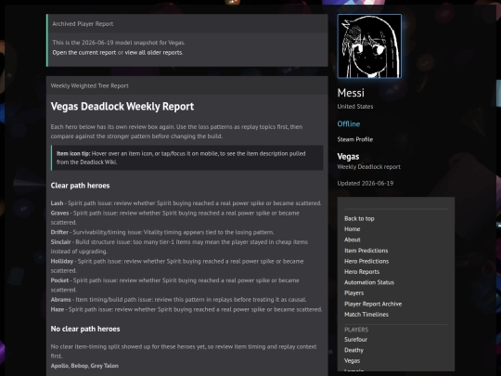
Task: Click the Apollo, Bebop, Grey Talon line
Action: [84, 366]
